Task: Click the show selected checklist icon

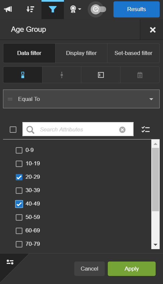Action: coord(146,129)
